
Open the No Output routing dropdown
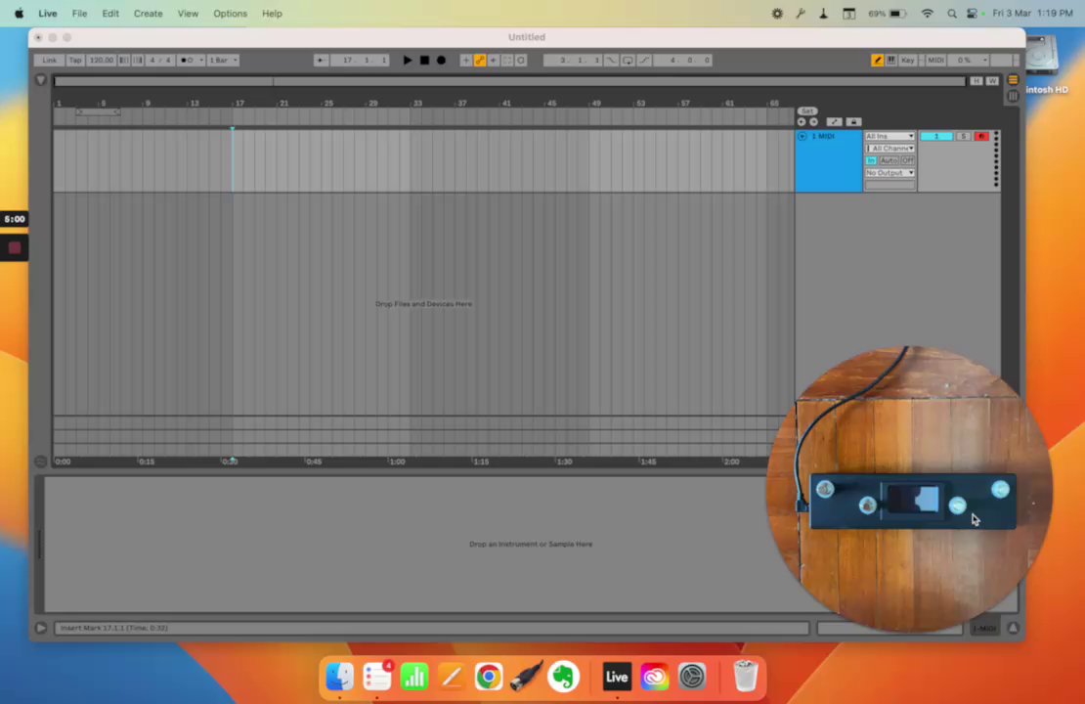tap(890, 173)
